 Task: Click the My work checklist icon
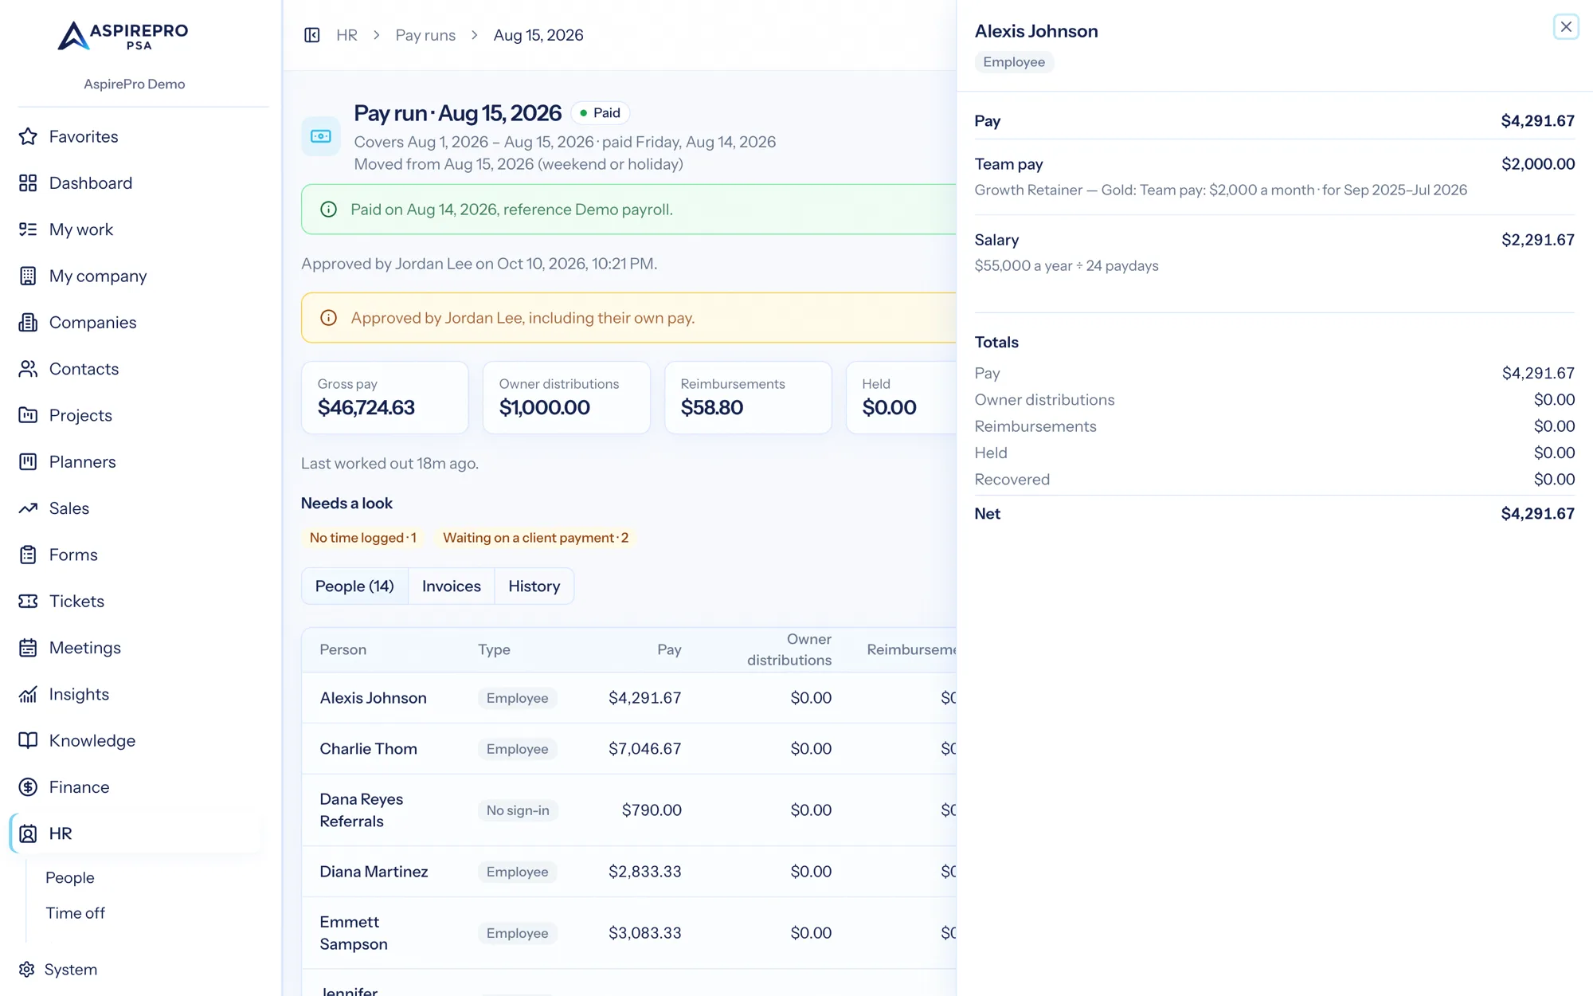coord(28,229)
